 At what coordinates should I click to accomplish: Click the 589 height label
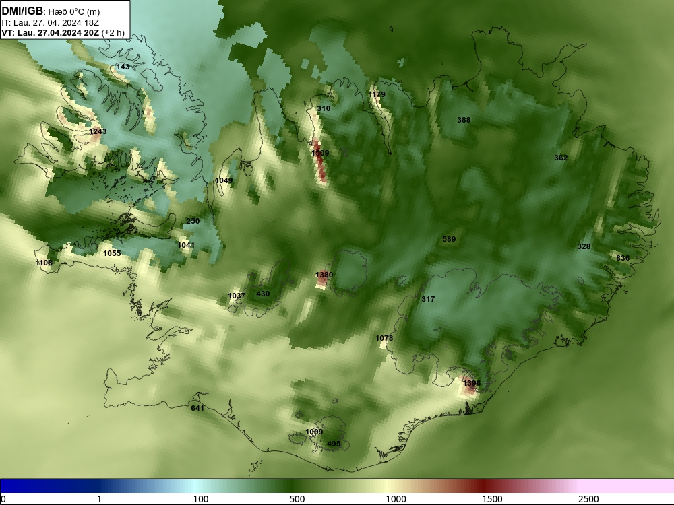[x=449, y=239]
